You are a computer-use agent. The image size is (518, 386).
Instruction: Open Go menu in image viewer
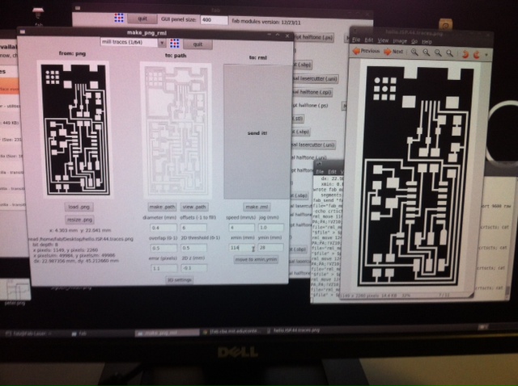[414, 41]
